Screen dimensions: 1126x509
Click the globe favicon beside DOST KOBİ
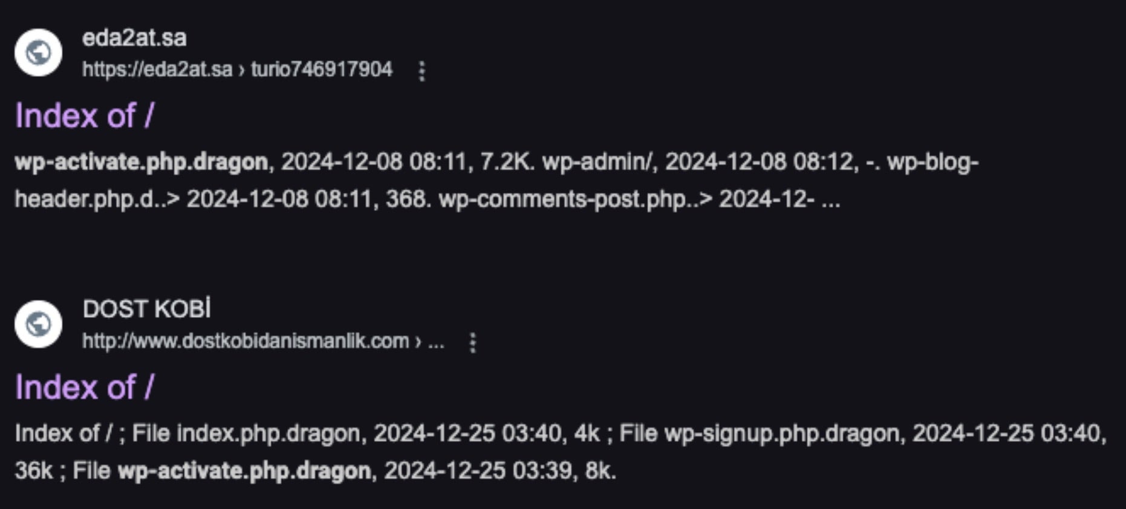point(38,324)
